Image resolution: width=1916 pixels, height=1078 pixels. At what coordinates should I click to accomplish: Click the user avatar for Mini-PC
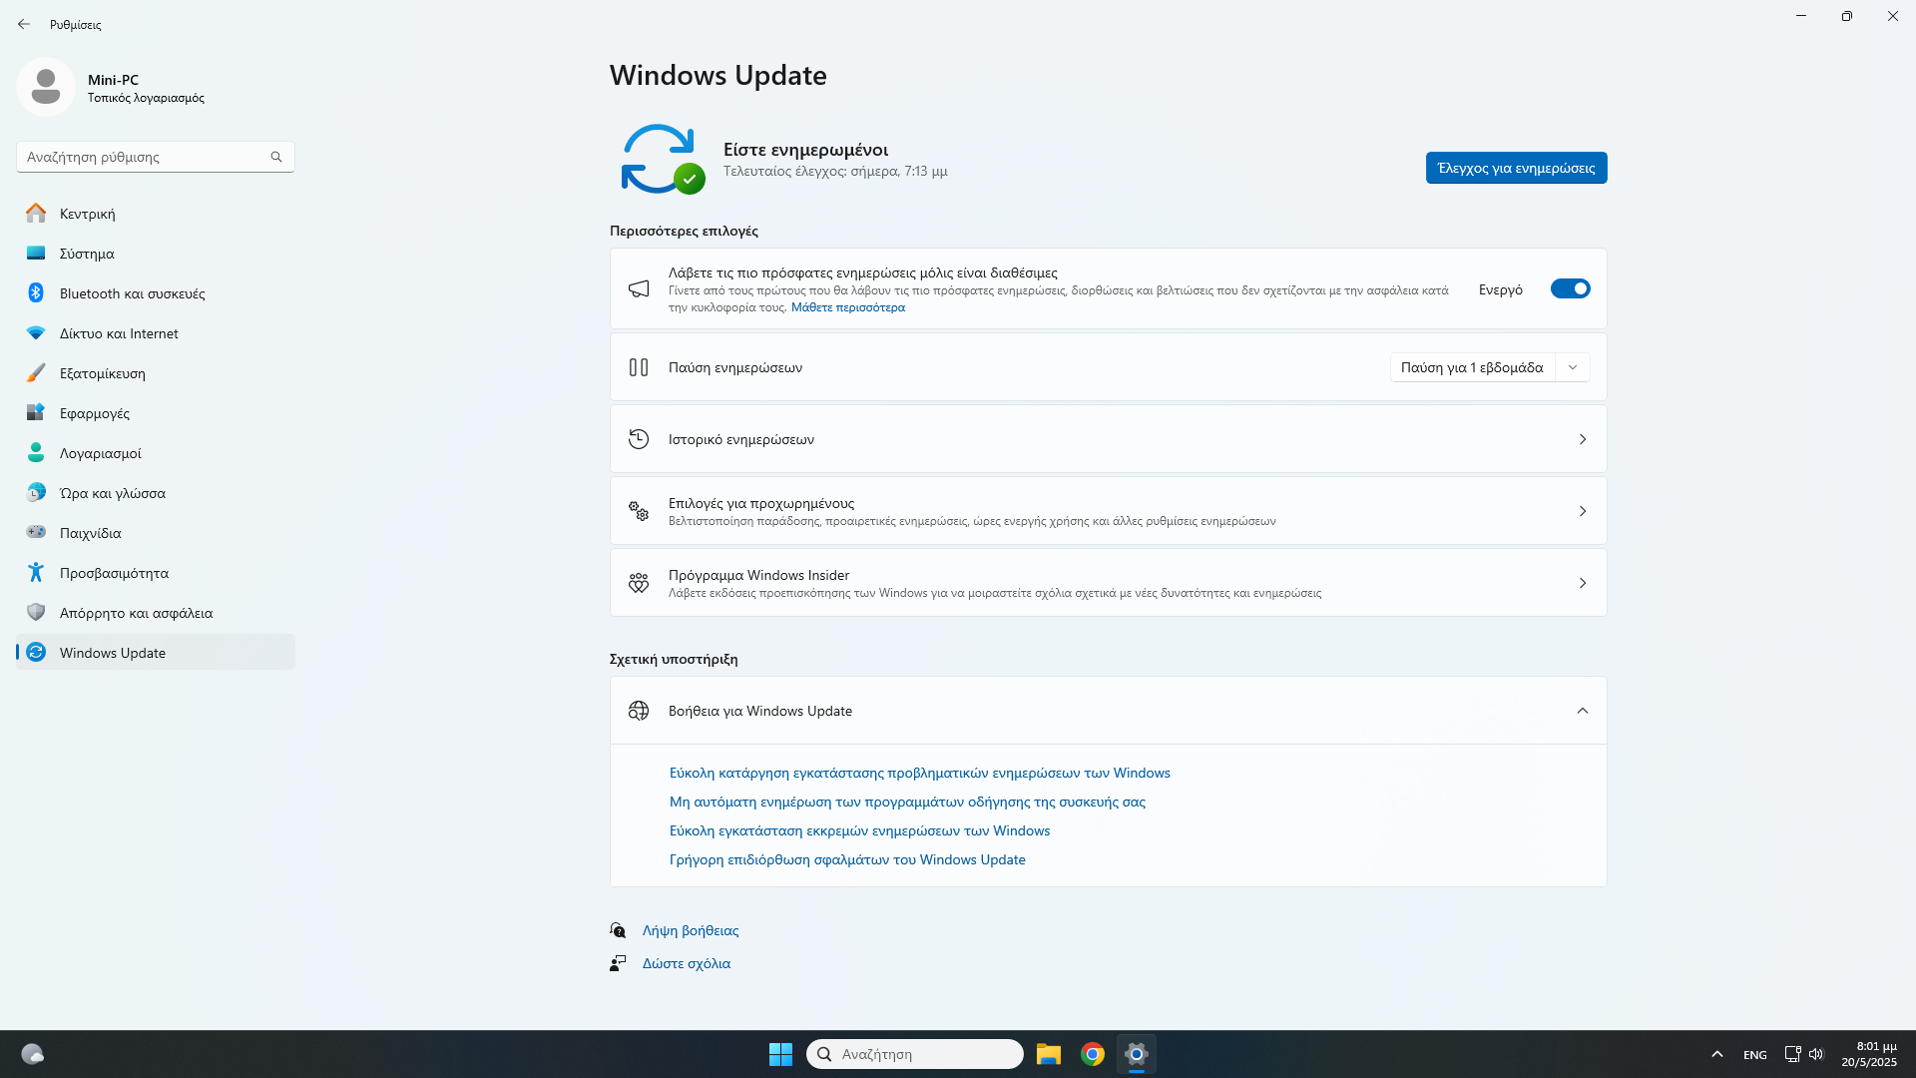pos(46,87)
